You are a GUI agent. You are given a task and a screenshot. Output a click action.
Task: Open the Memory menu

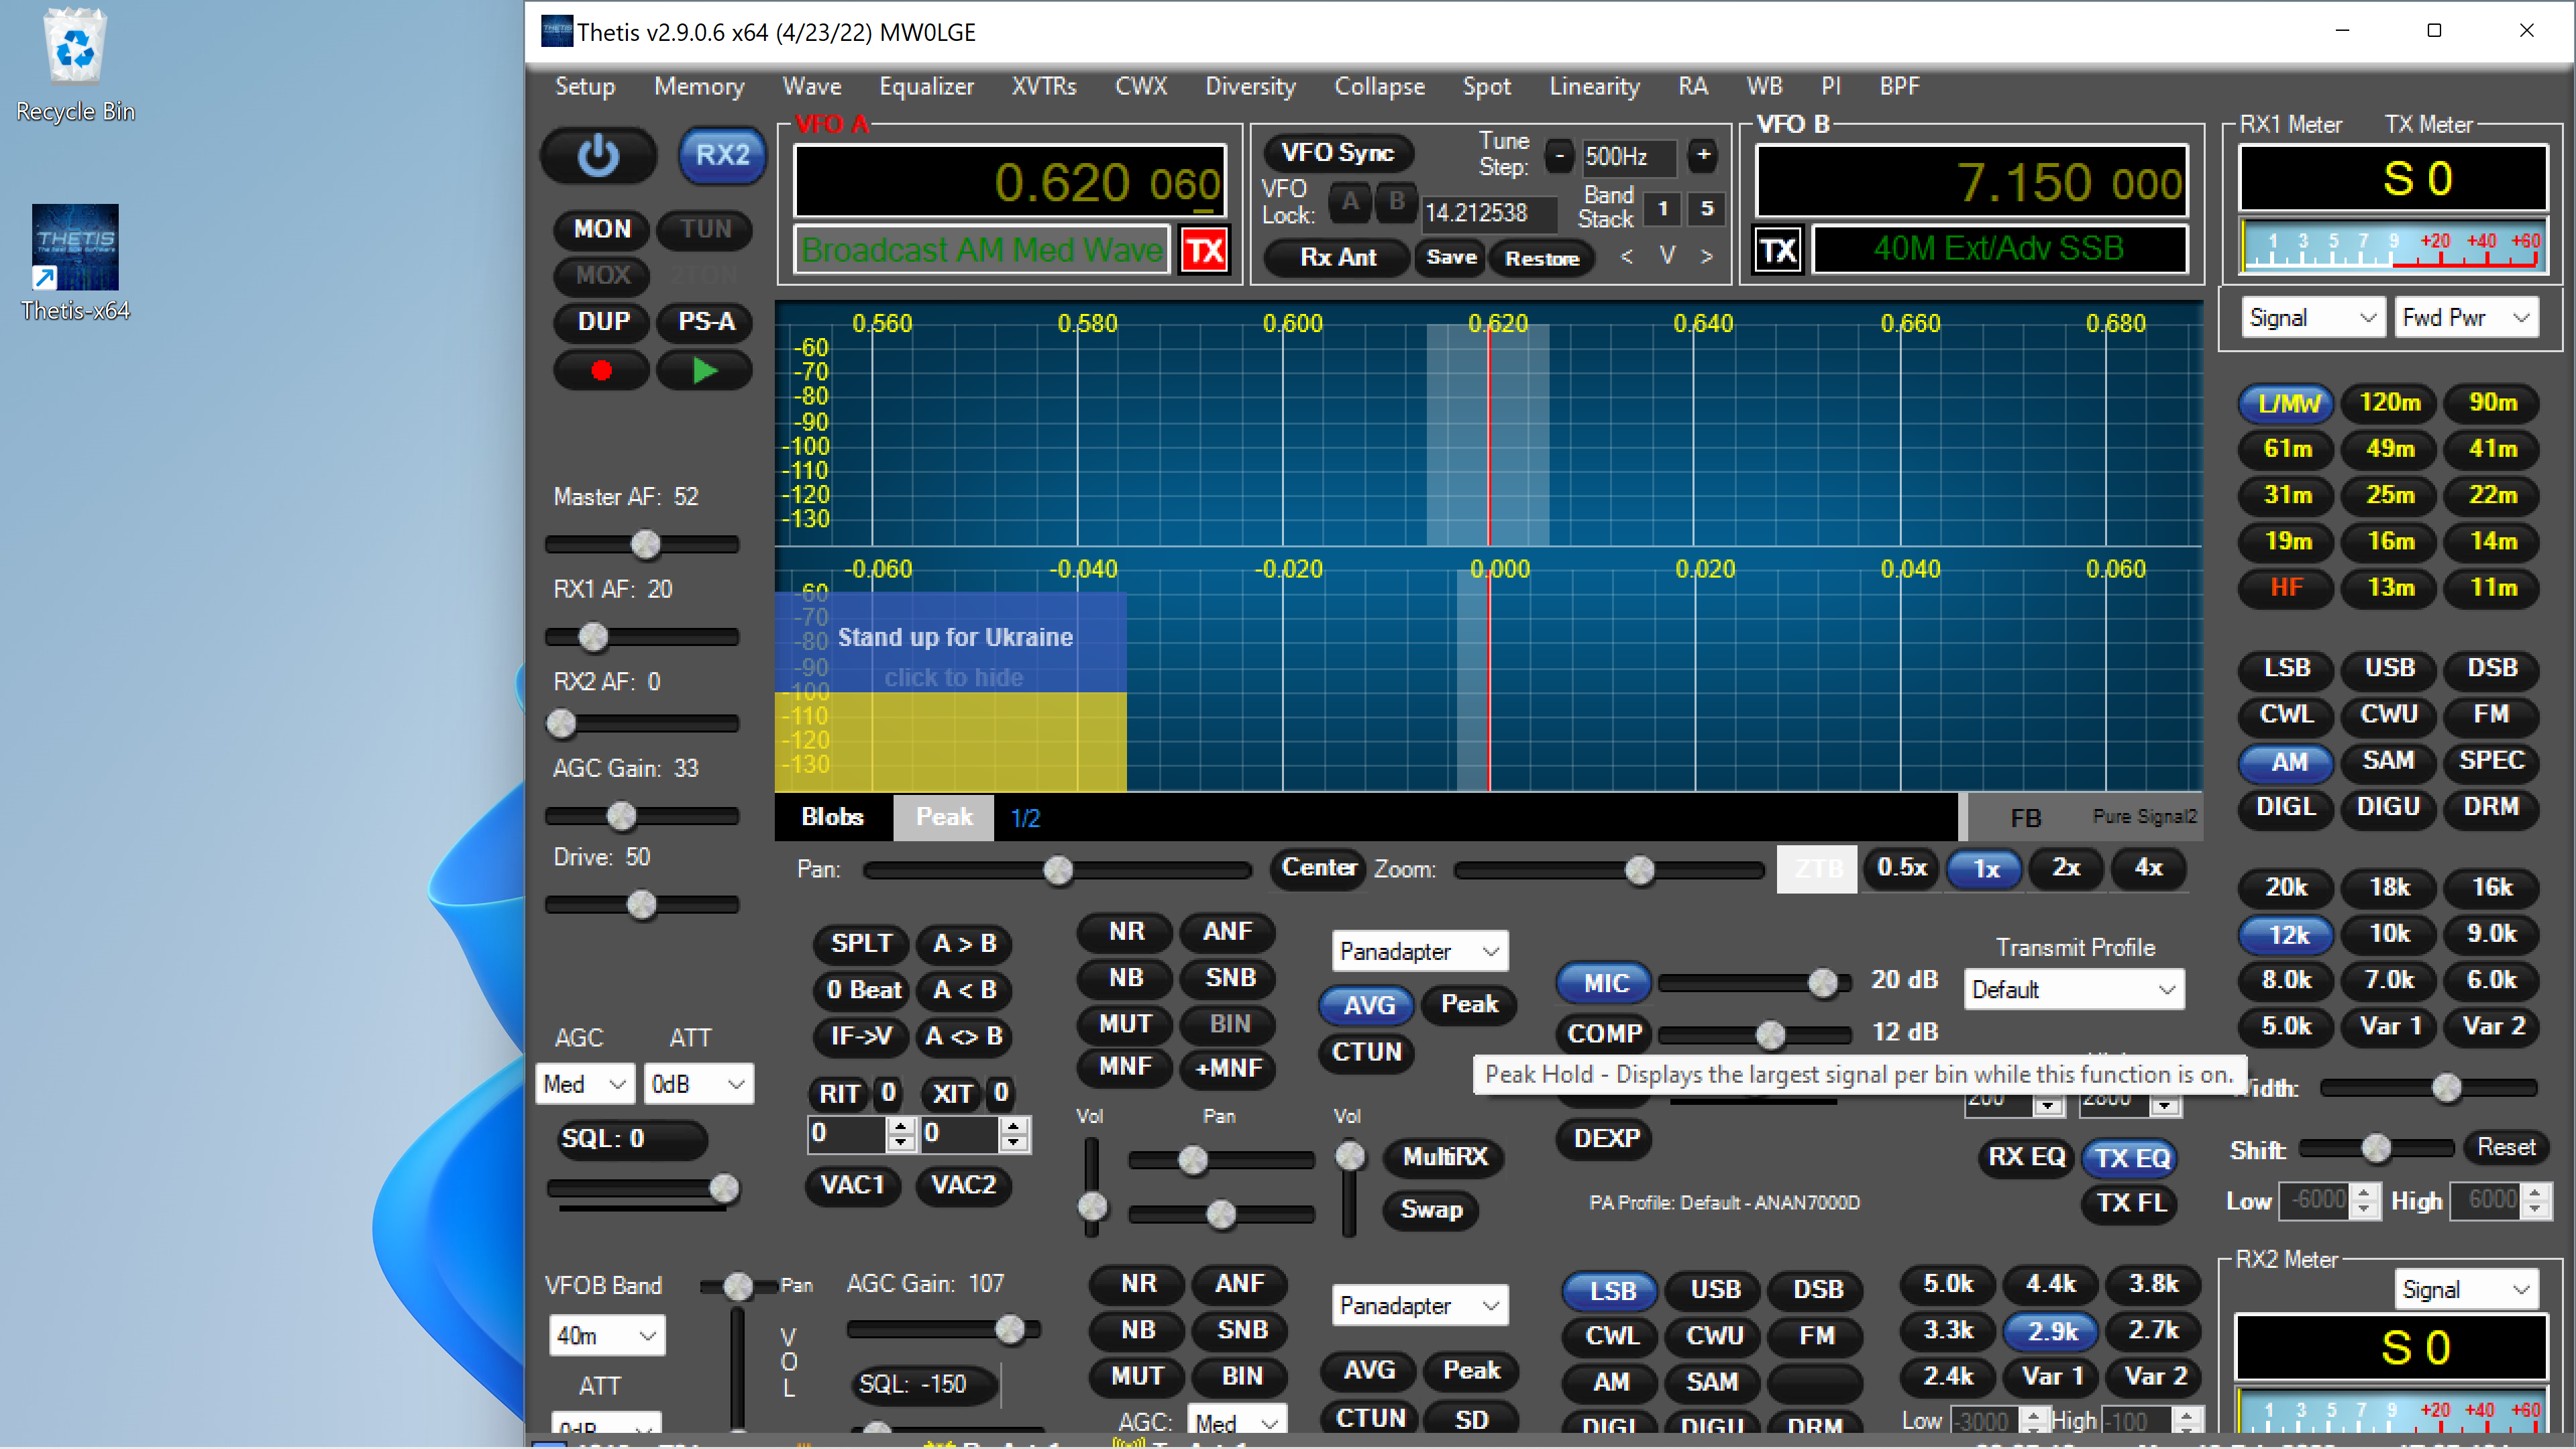click(x=699, y=86)
